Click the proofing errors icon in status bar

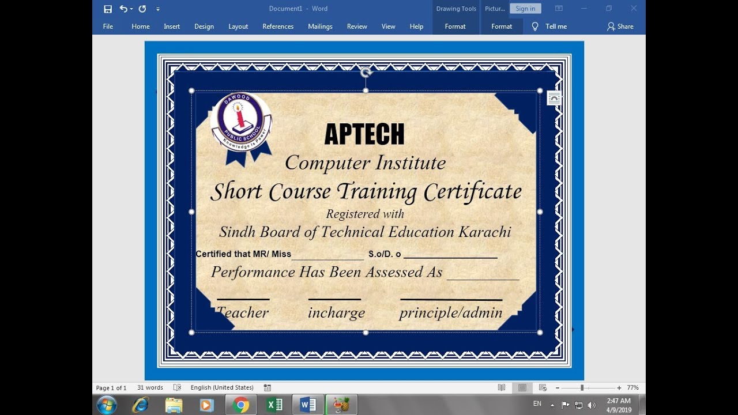(177, 388)
